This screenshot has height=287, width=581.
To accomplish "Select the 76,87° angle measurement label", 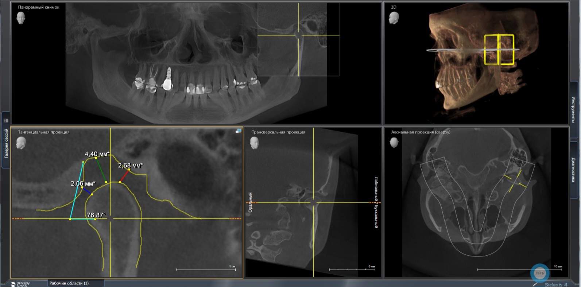I will (96, 215).
